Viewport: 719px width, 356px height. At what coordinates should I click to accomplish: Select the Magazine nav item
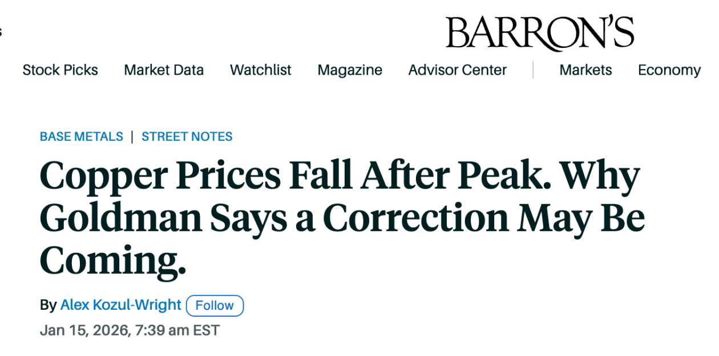[350, 70]
